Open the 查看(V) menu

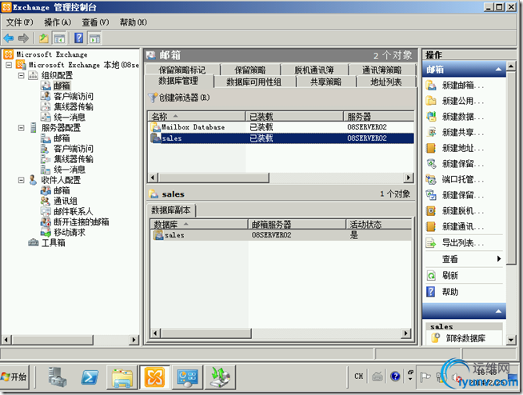click(95, 22)
